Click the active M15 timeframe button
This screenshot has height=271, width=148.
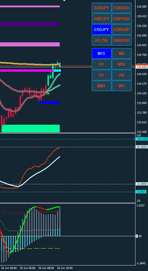pos(101,53)
